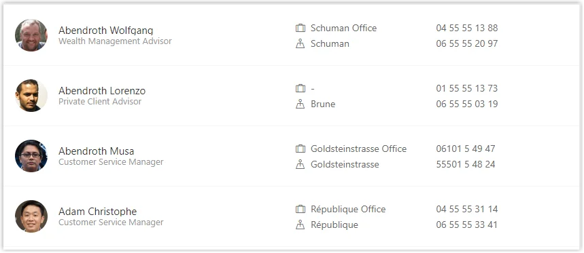Click the location icon next to Goldsteinstrasse

coord(300,165)
